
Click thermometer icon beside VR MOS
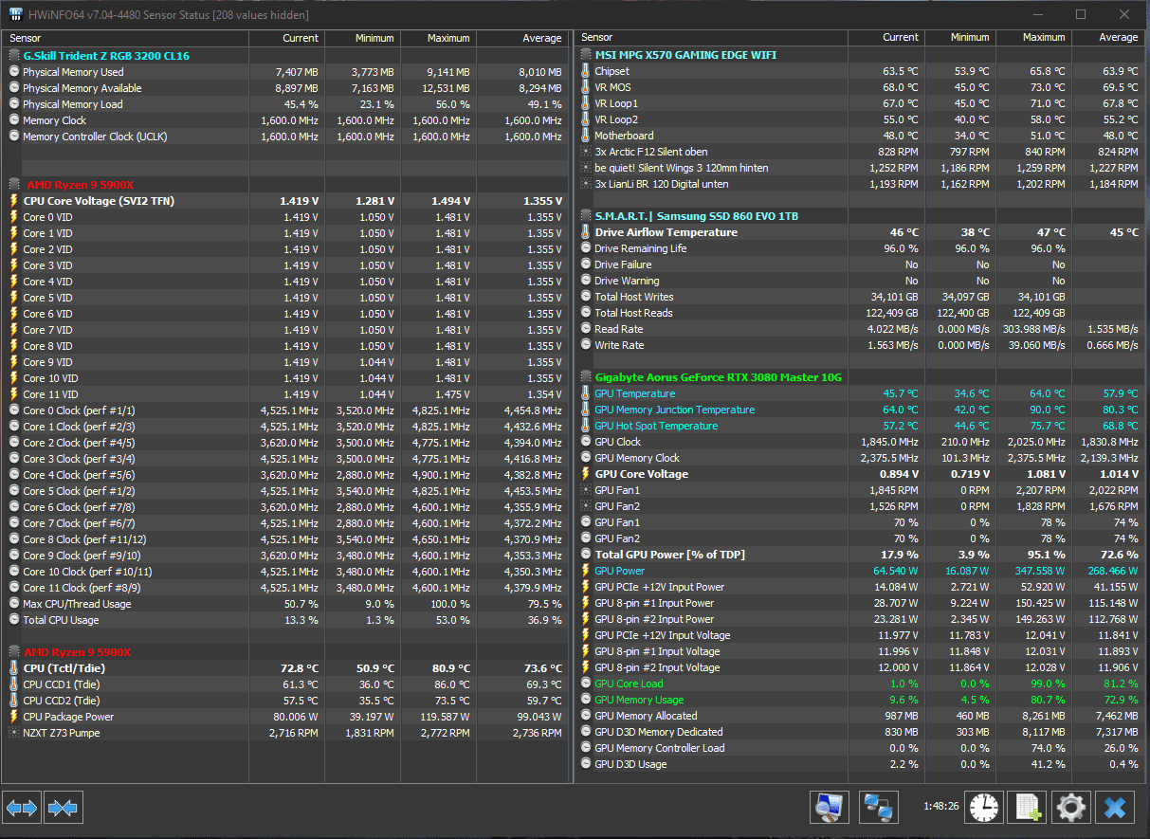[x=585, y=87]
